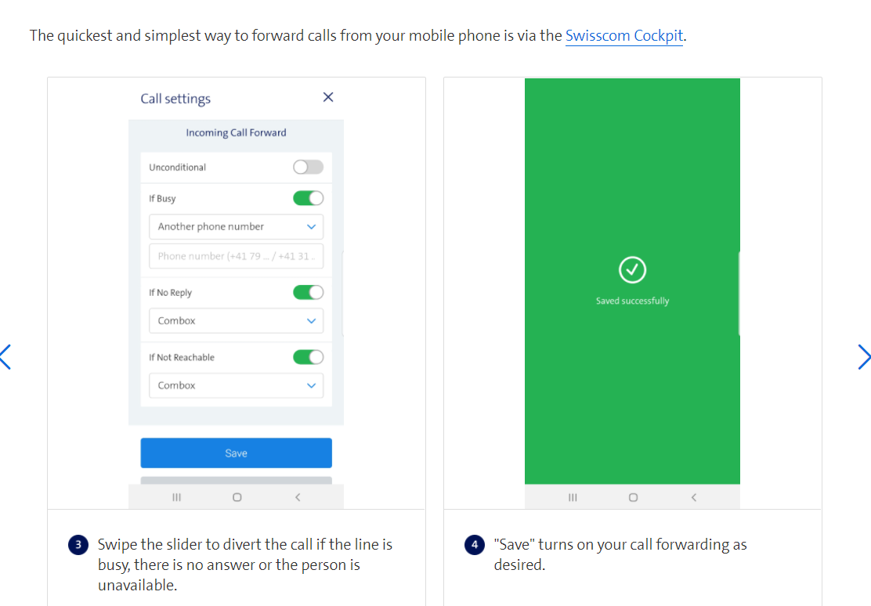
Task: Tap home button on left phone
Action: 237,497
